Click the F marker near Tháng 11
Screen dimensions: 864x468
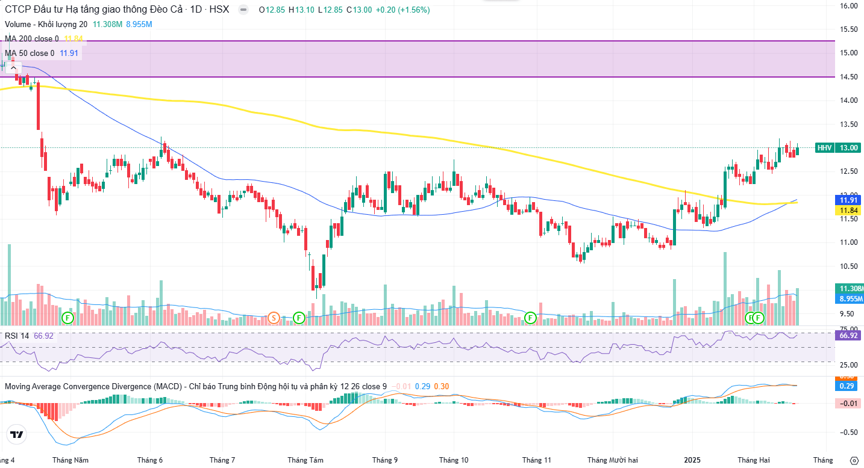[530, 317]
